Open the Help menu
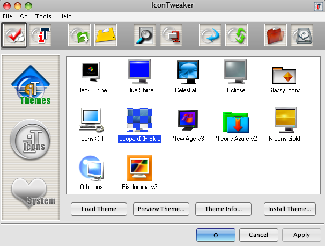This screenshot has height=246, width=325. (x=65, y=16)
